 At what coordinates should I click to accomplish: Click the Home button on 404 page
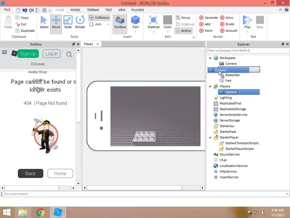coord(60,173)
